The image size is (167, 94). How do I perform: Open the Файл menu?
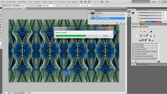[x=2, y=2]
